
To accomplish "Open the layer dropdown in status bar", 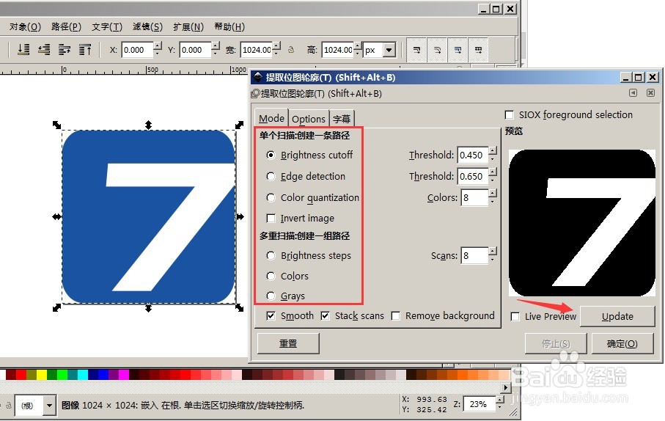I will [49, 406].
